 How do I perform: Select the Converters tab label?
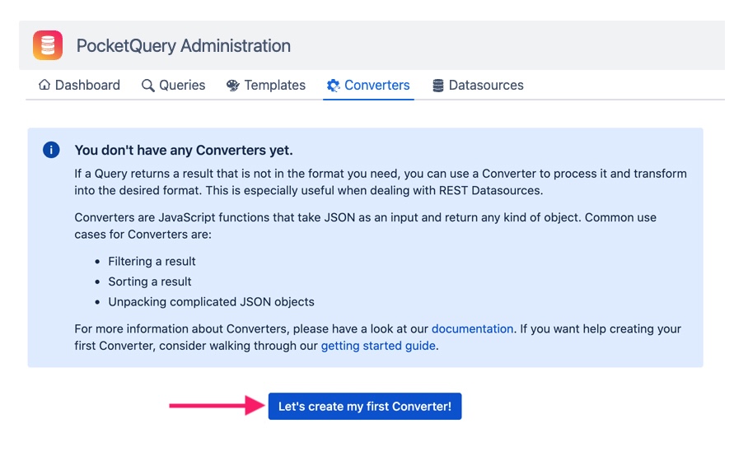(x=376, y=86)
